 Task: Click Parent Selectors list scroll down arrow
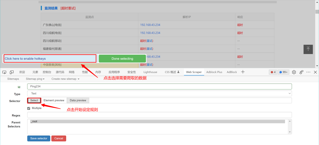(x=290, y=132)
